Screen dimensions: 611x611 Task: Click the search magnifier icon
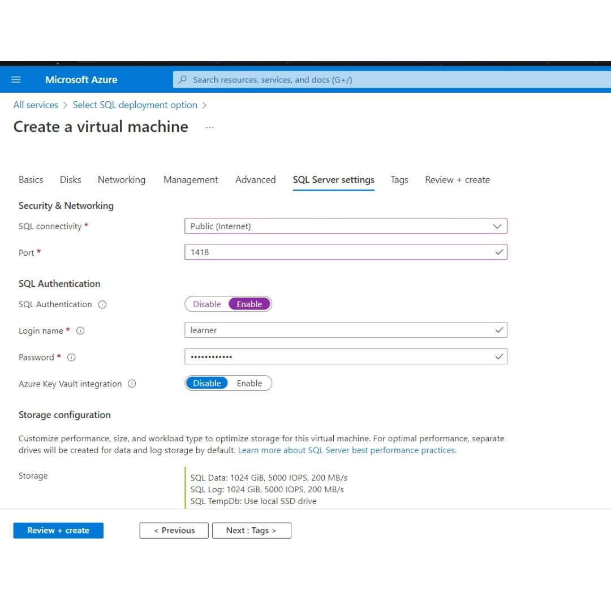coord(182,80)
